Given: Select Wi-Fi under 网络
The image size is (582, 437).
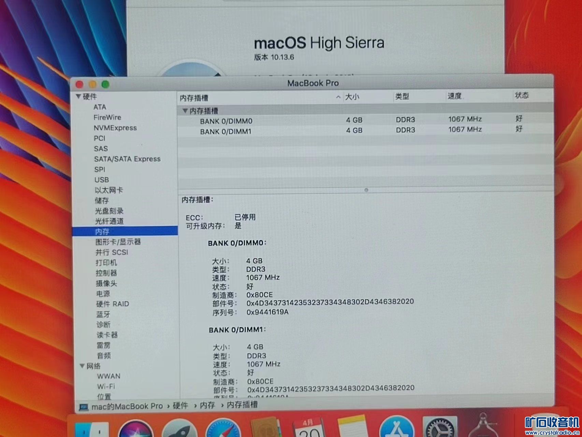Looking at the screenshot, I should [x=106, y=386].
